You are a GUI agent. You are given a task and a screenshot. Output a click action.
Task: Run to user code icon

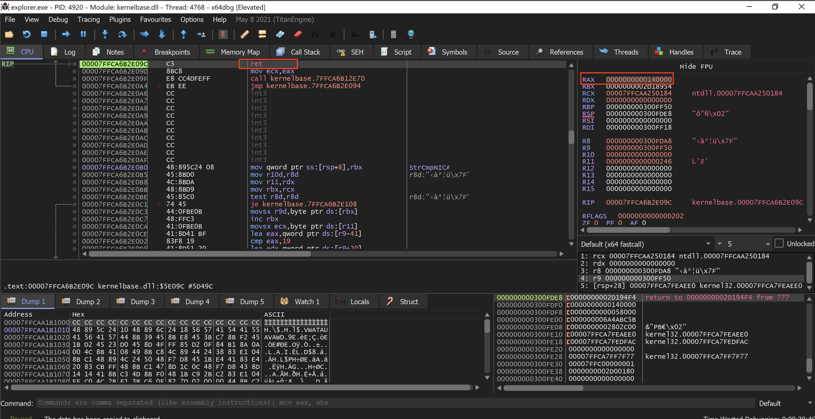click(x=201, y=34)
